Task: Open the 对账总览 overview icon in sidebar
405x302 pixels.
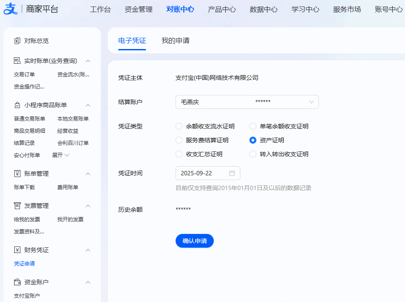Action: [x=18, y=41]
